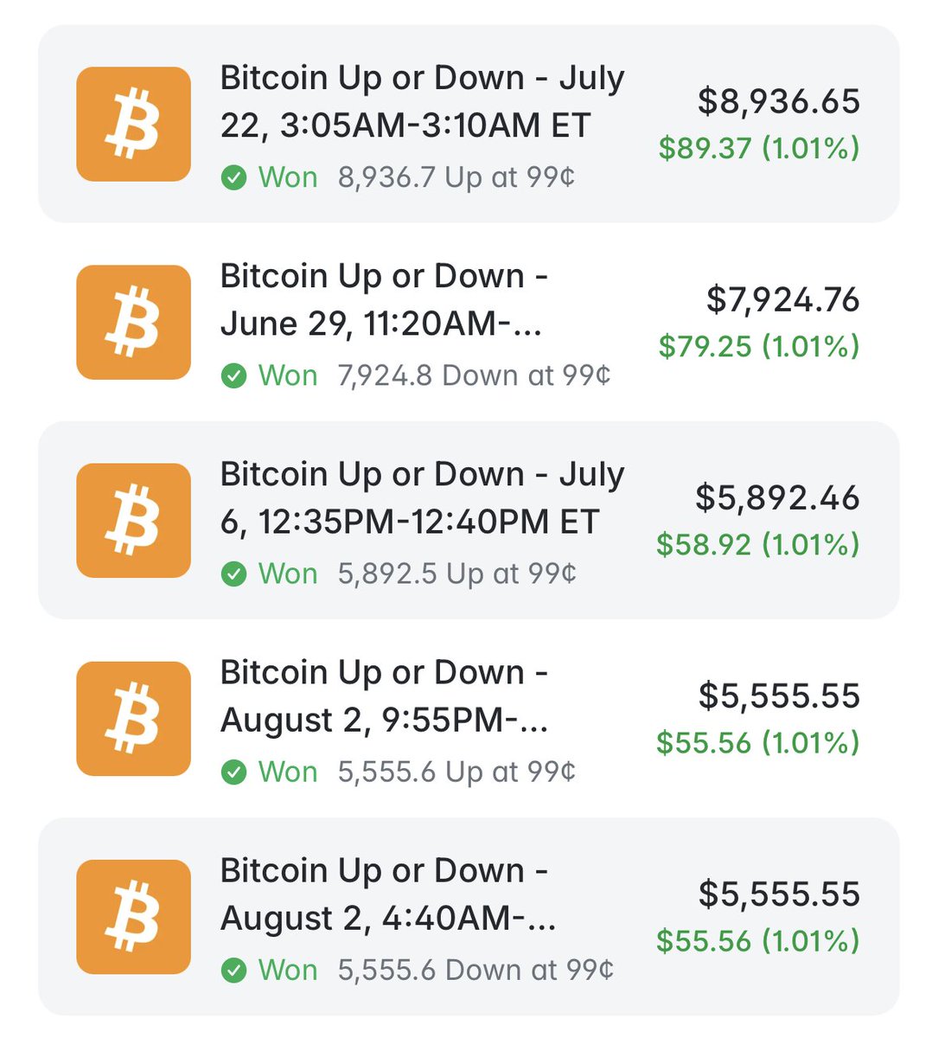Click green Won checkmark on June 29 bet

click(233, 376)
